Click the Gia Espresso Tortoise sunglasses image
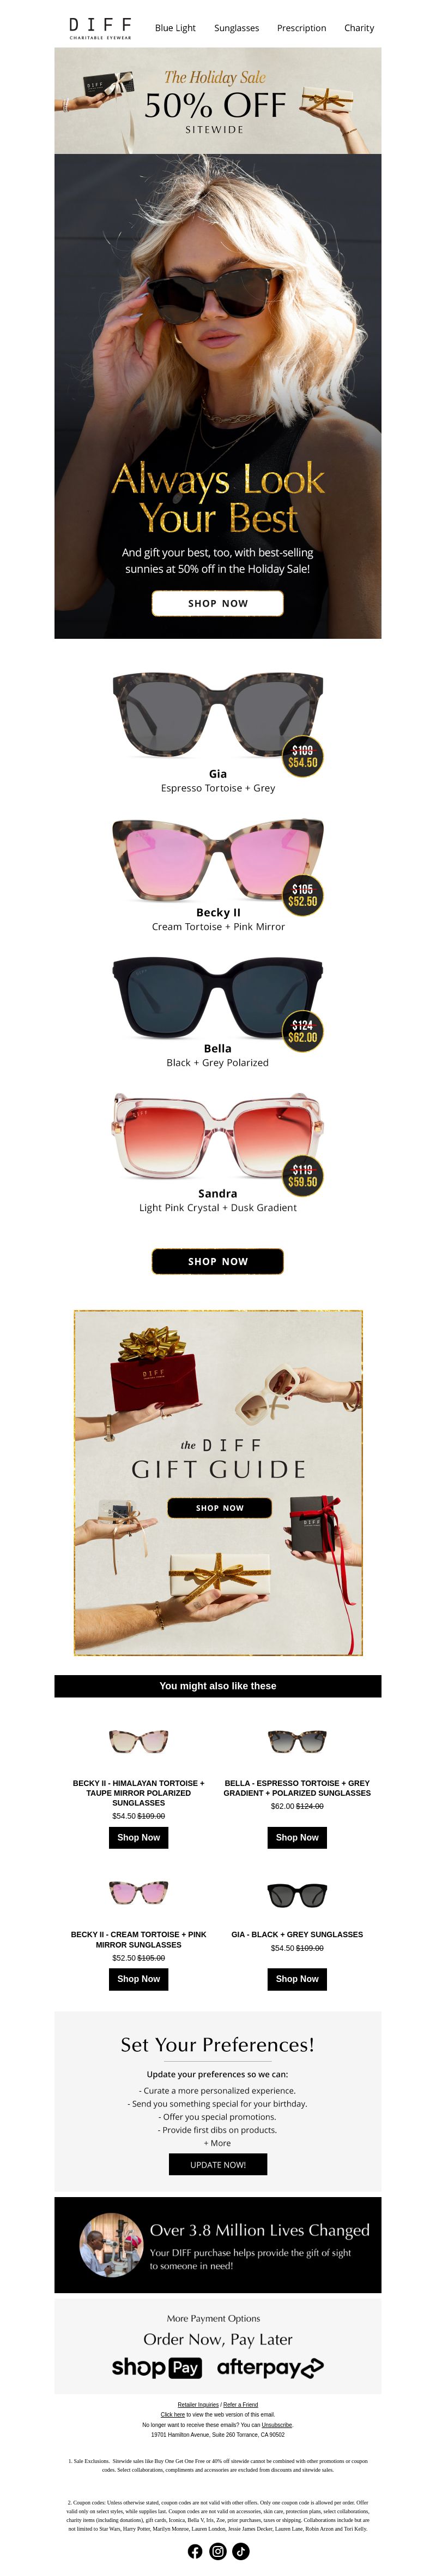Screen dimensions: 436x2576 click(217, 714)
